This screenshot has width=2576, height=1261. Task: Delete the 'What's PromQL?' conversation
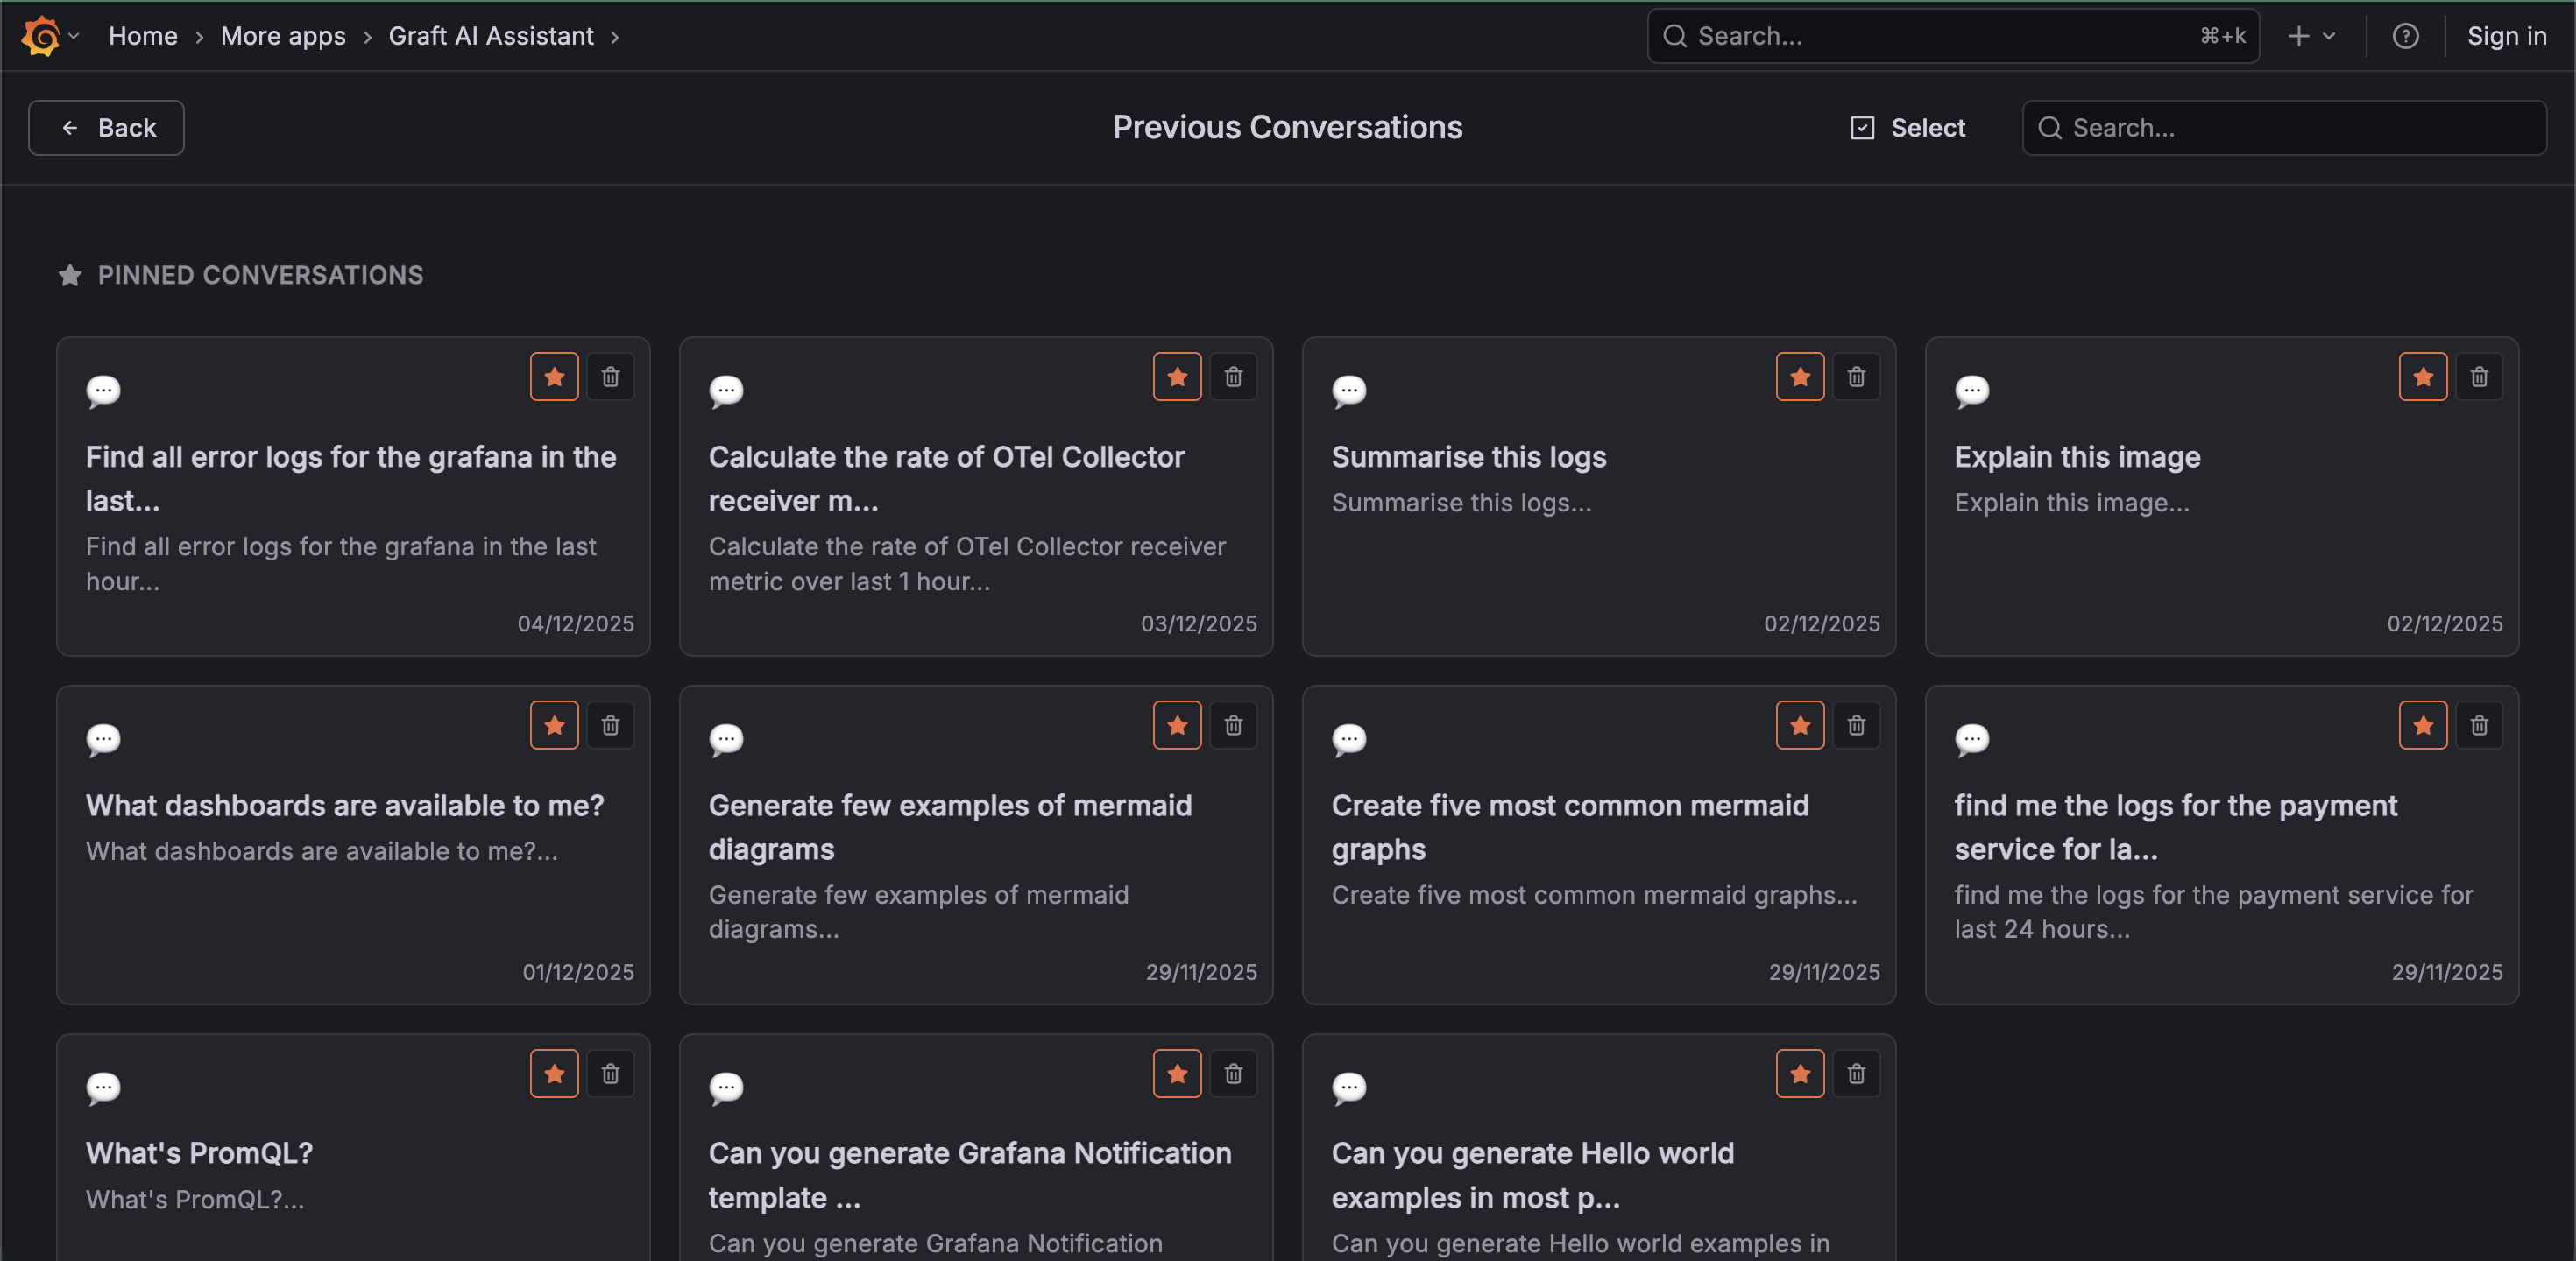pyautogui.click(x=610, y=1074)
